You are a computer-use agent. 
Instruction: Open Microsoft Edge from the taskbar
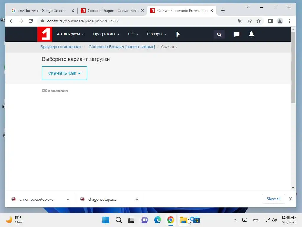click(157, 220)
